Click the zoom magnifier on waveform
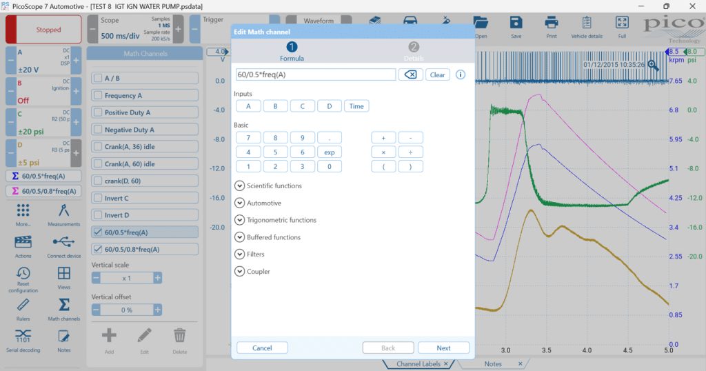 pyautogui.click(x=653, y=66)
